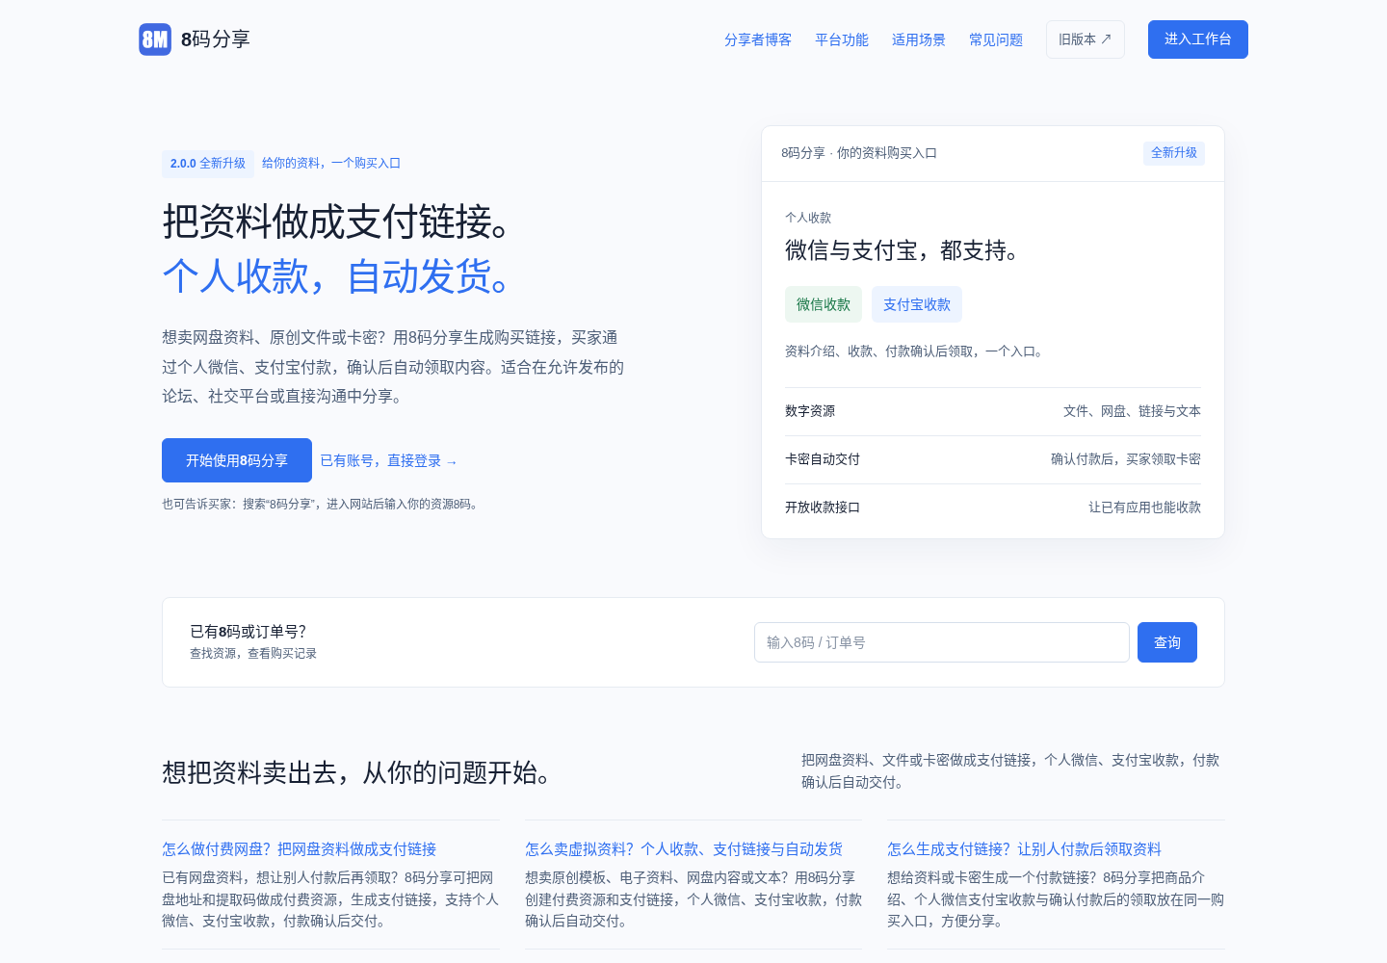Click the 全新升级 tag in card header
Image resolution: width=1387 pixels, height=963 pixels.
tap(1174, 153)
